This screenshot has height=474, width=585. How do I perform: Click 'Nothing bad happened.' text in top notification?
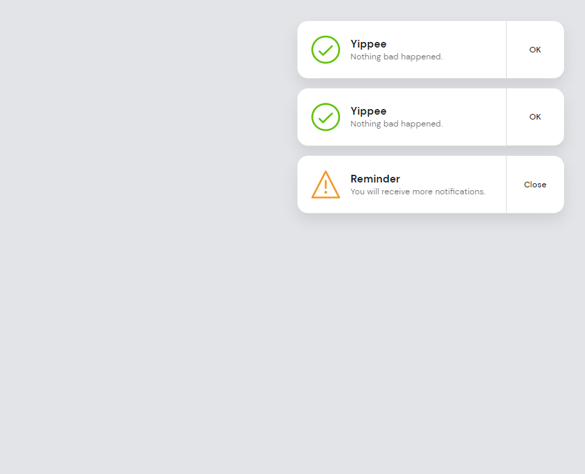(396, 57)
